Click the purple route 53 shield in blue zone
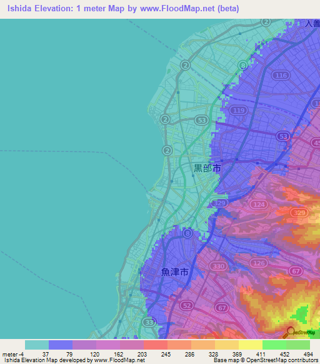Screen dimensions: 320x364 (x=283, y=136)
